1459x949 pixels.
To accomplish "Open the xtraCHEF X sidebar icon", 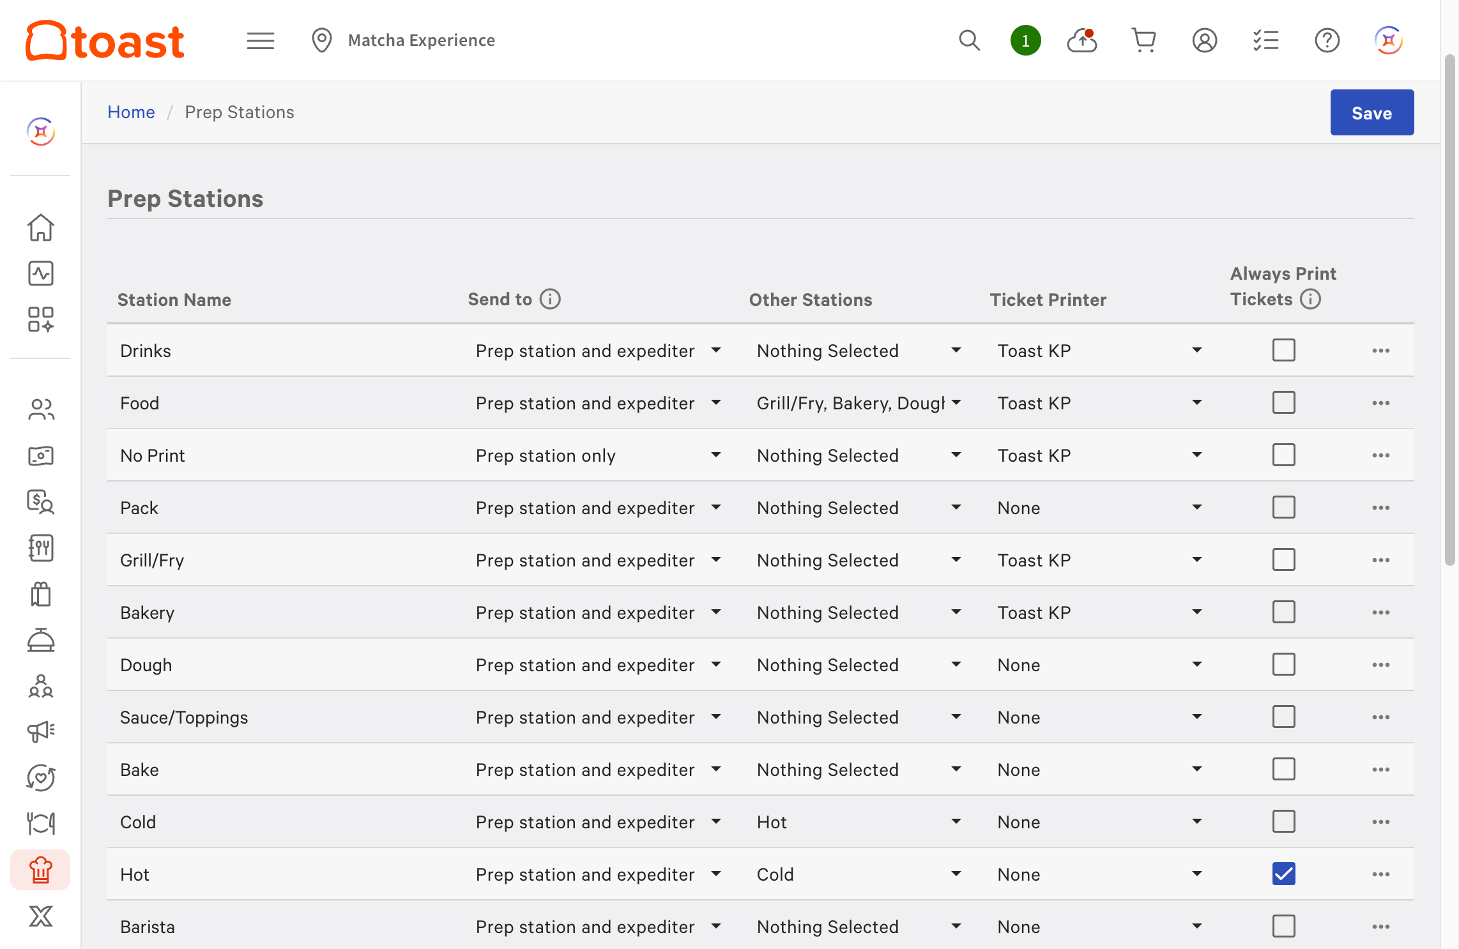I will point(41,916).
